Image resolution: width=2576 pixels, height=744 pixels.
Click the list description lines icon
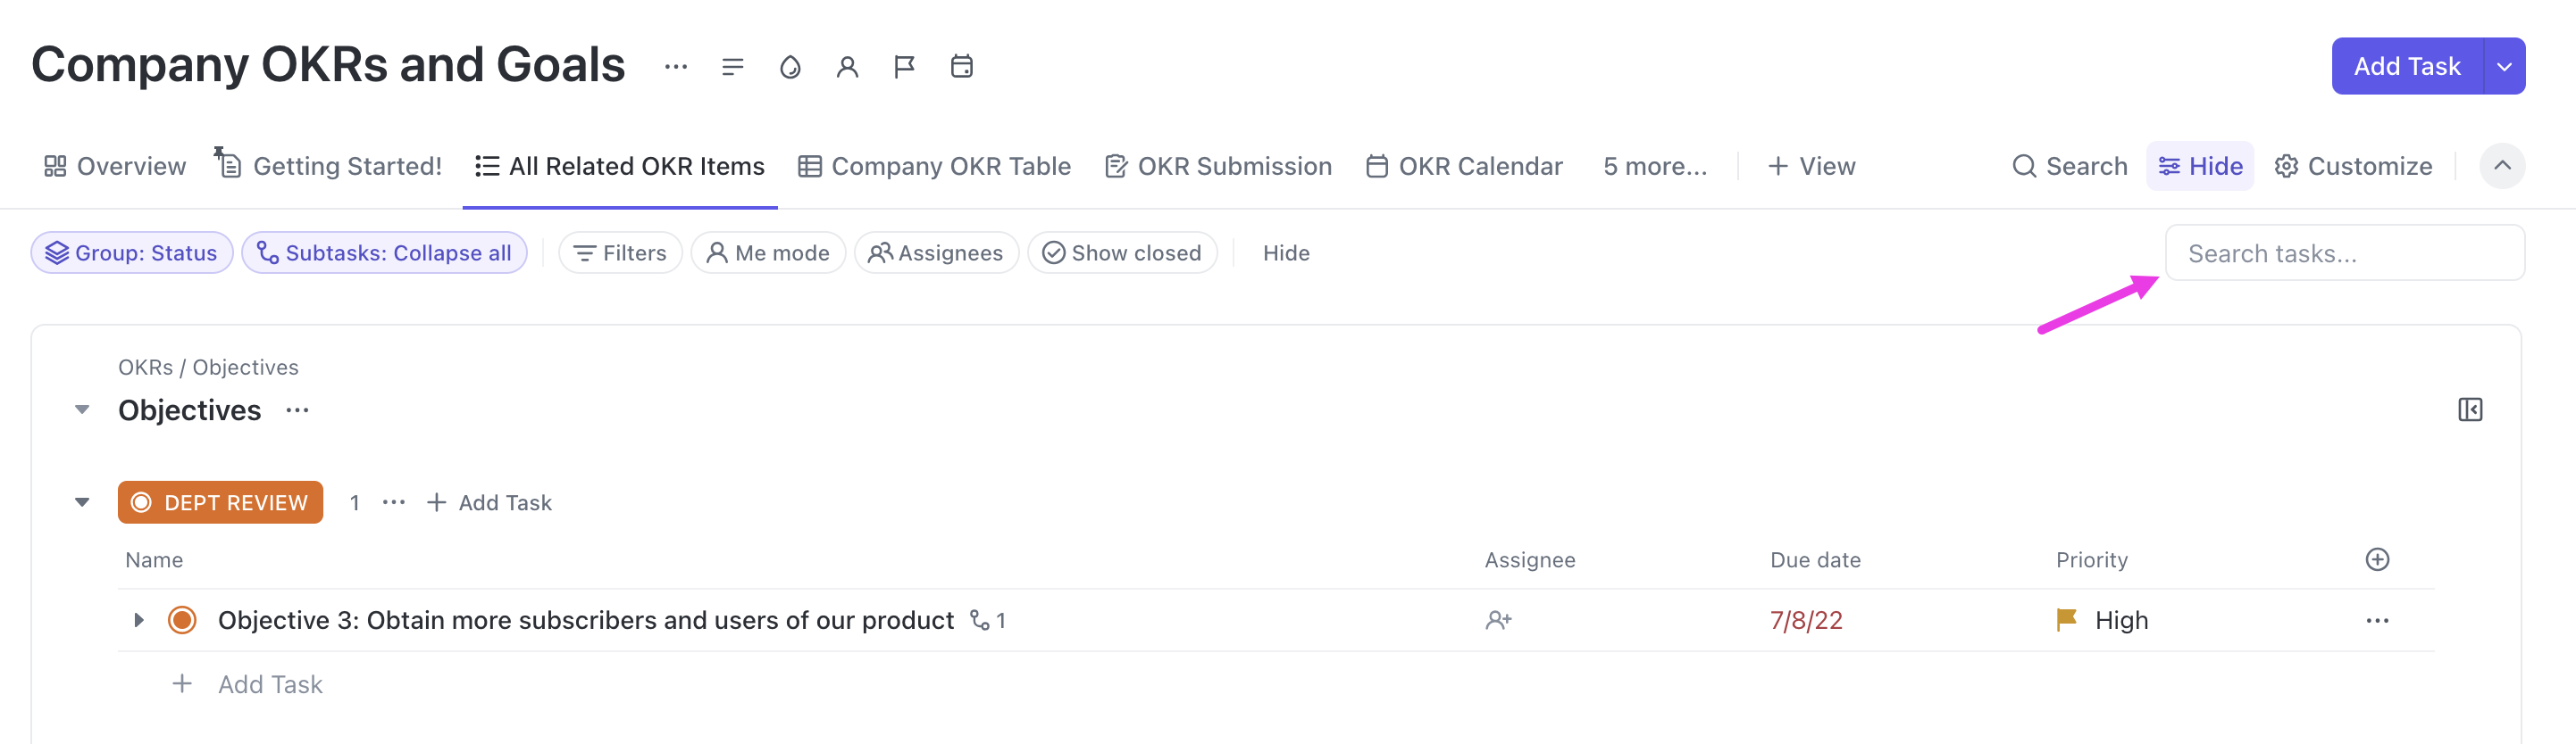tap(733, 66)
